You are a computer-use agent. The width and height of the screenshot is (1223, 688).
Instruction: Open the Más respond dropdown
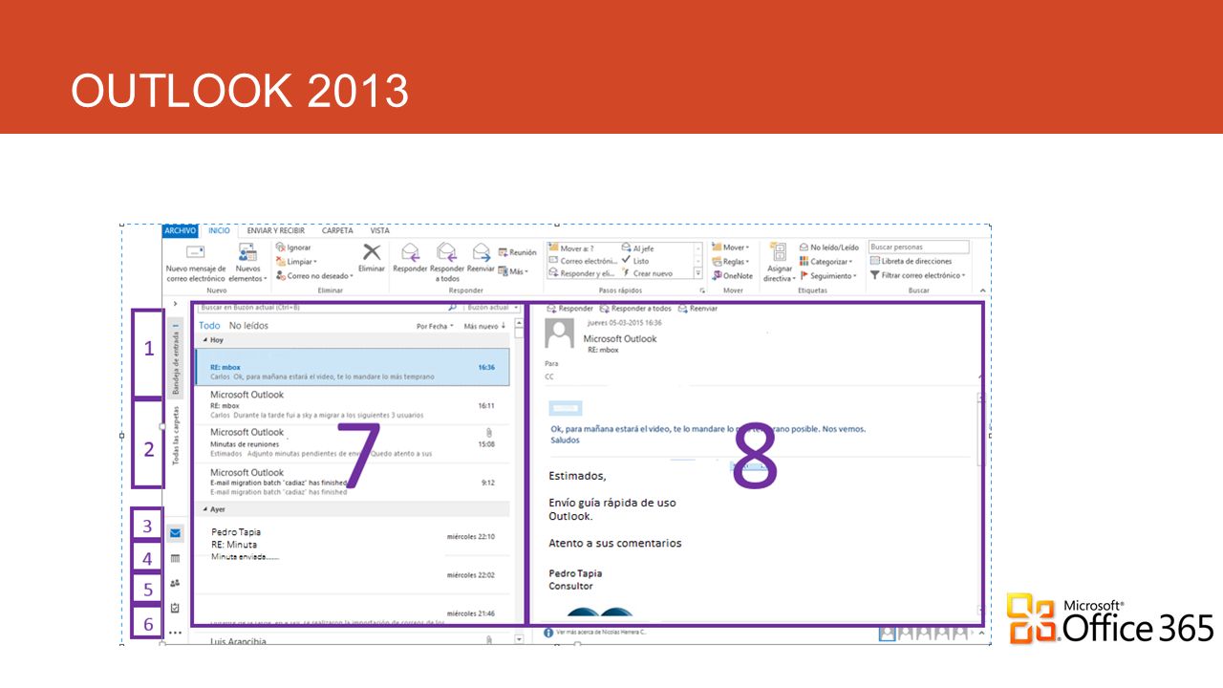click(x=513, y=271)
